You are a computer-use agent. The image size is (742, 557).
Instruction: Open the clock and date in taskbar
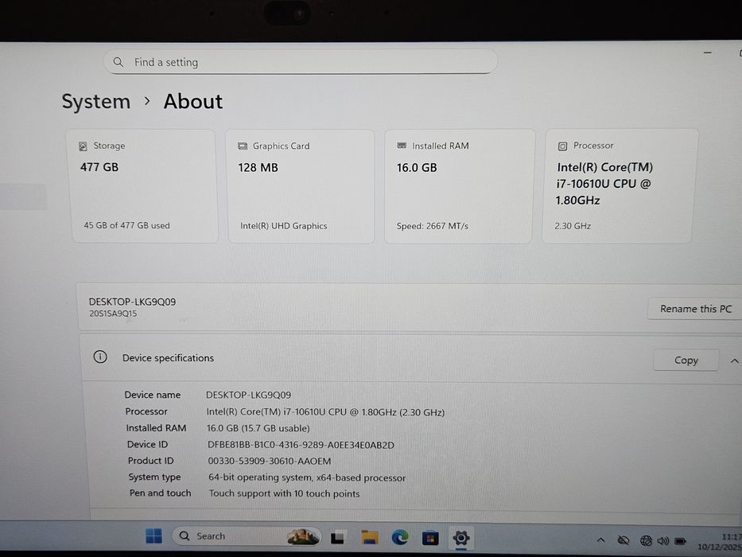point(719,542)
